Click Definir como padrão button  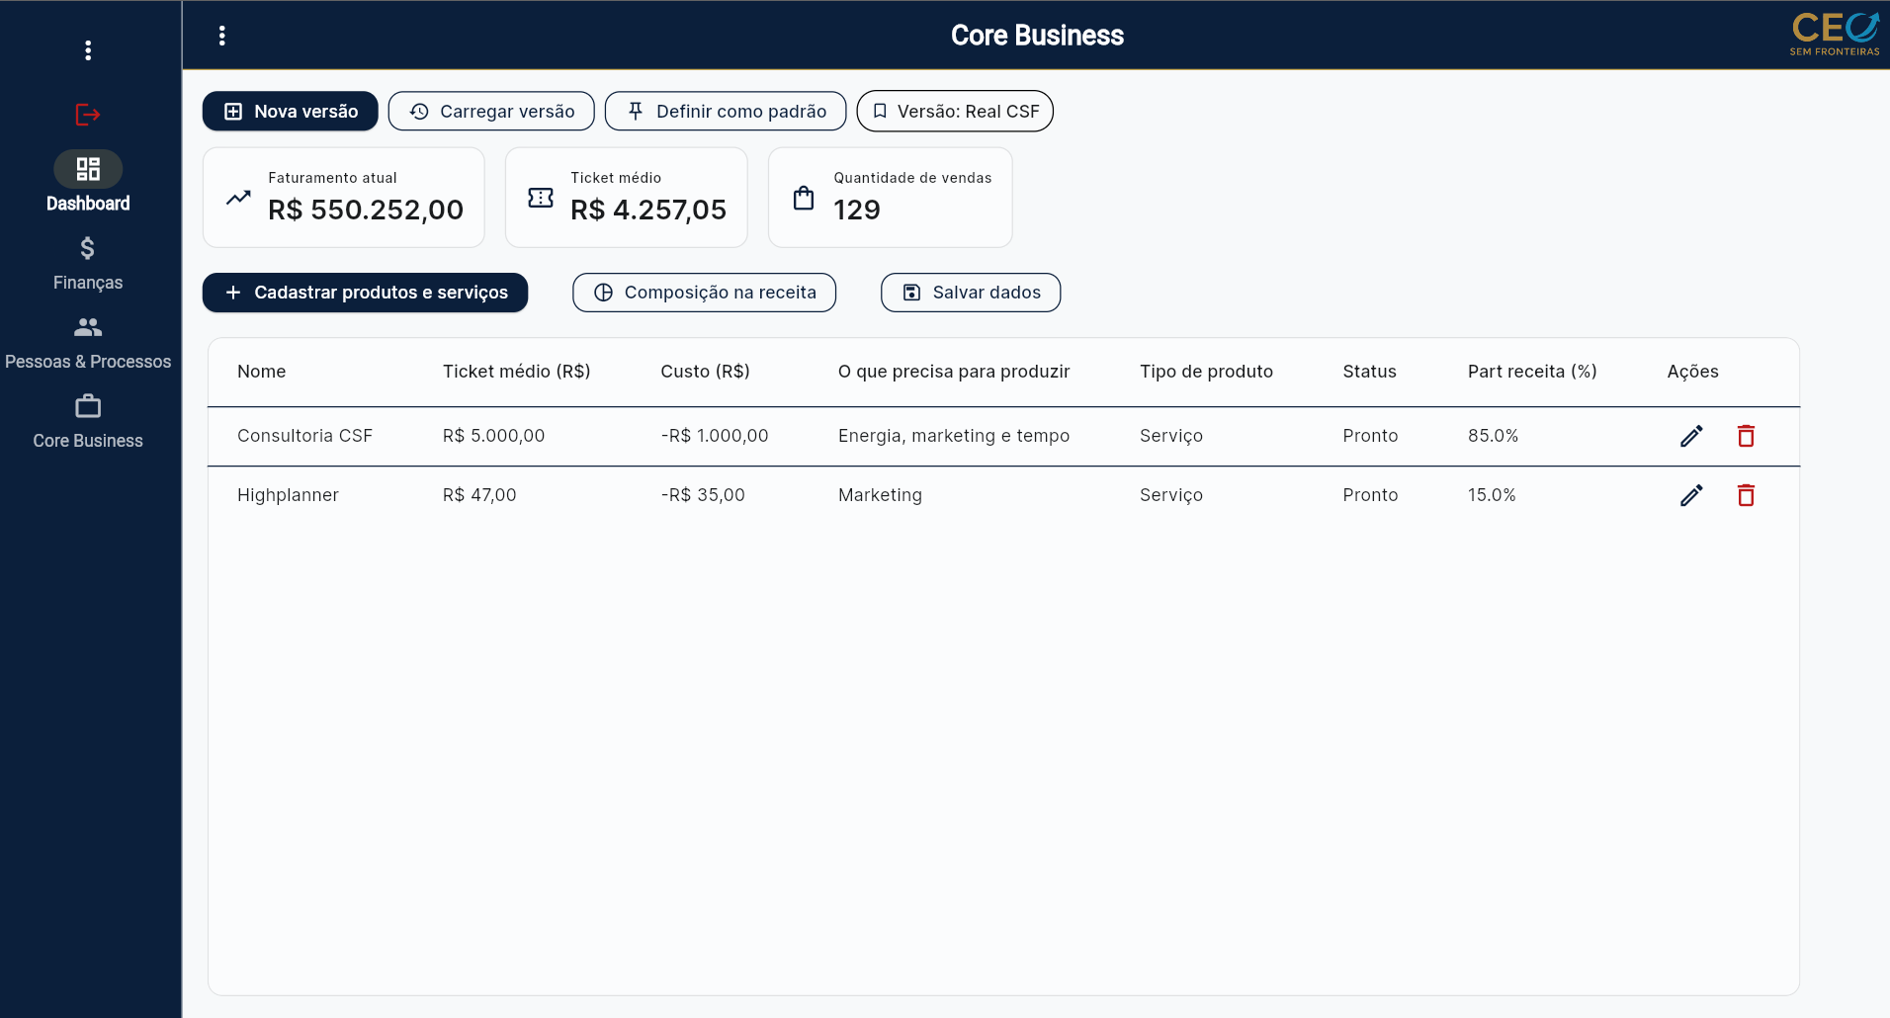tap(726, 111)
